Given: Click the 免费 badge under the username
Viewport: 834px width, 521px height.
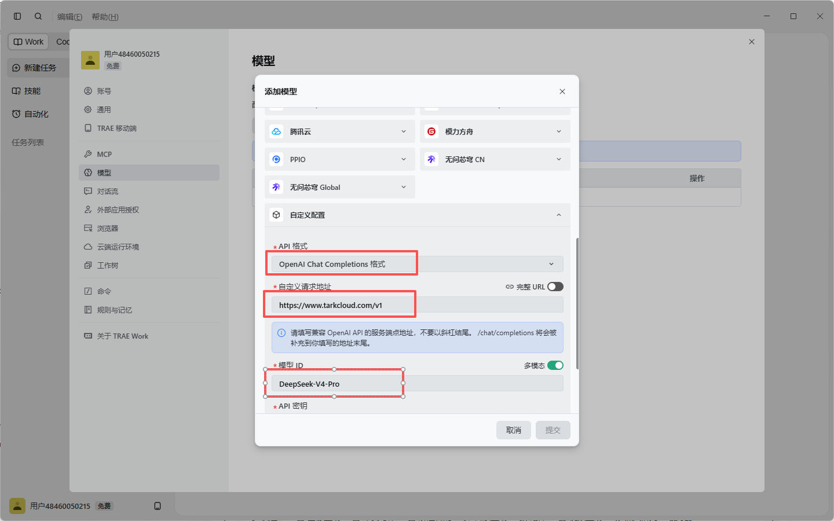Looking at the screenshot, I should pos(113,66).
